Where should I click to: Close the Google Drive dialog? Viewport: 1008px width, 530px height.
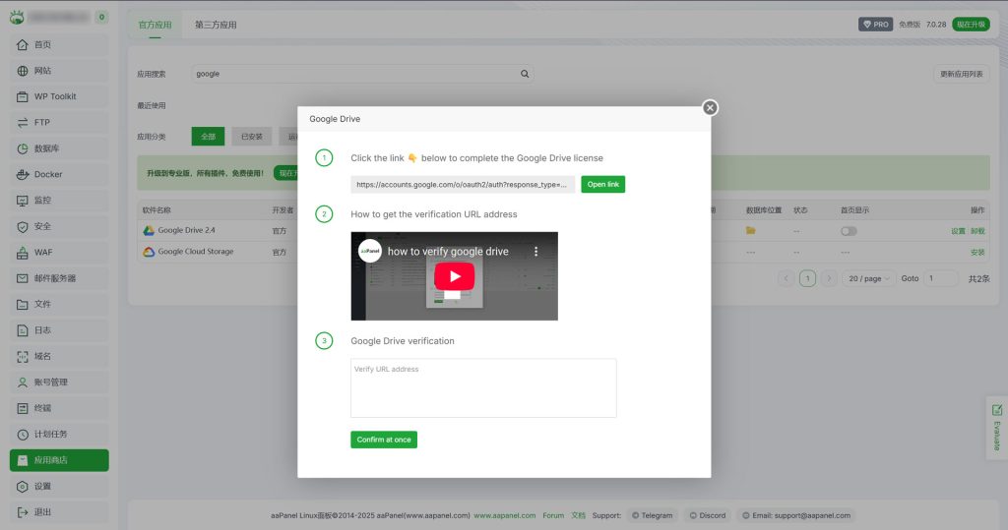point(710,108)
